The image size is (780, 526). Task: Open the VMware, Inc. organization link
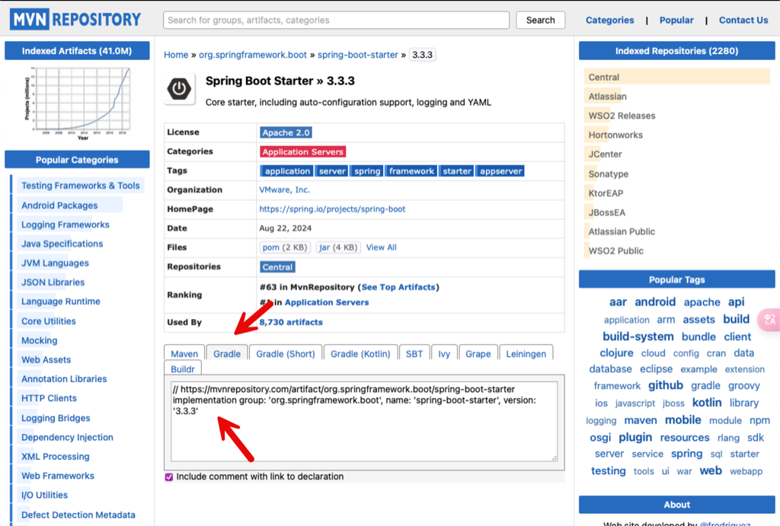(x=284, y=190)
